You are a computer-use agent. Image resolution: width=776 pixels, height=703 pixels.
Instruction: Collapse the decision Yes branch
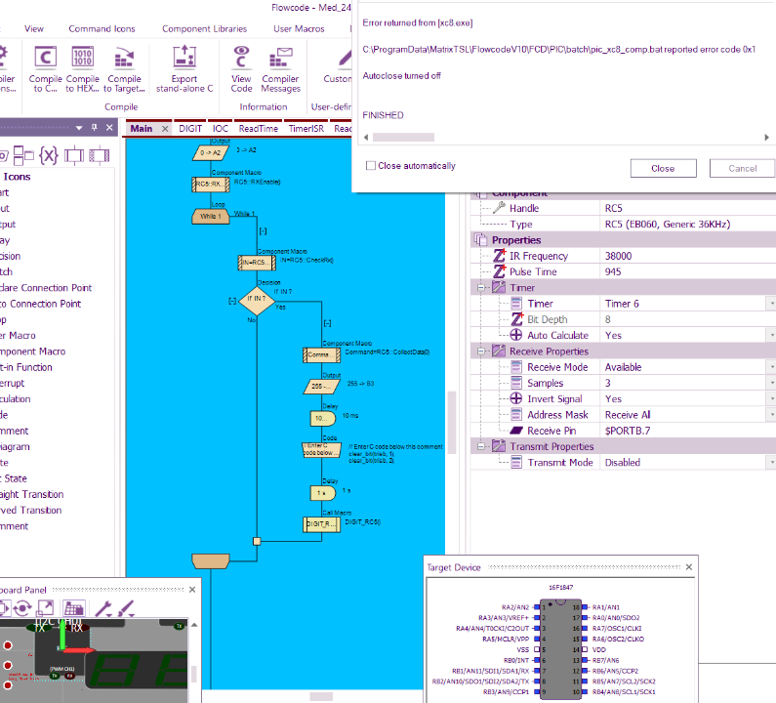[327, 323]
